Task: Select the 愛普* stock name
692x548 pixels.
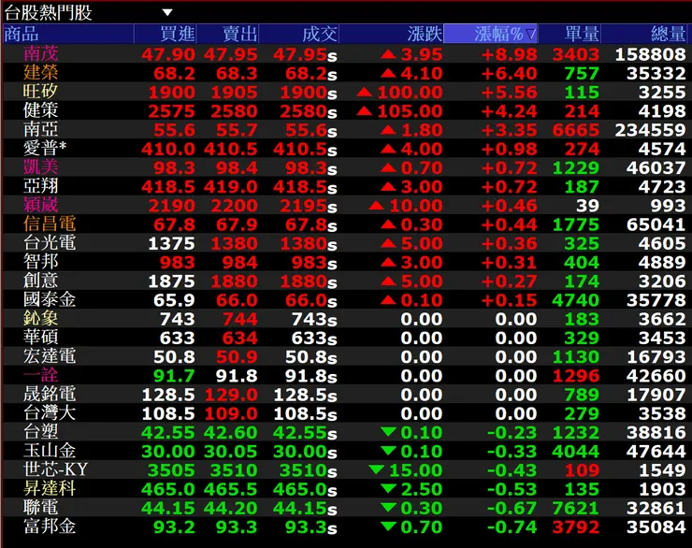Action: coord(45,149)
